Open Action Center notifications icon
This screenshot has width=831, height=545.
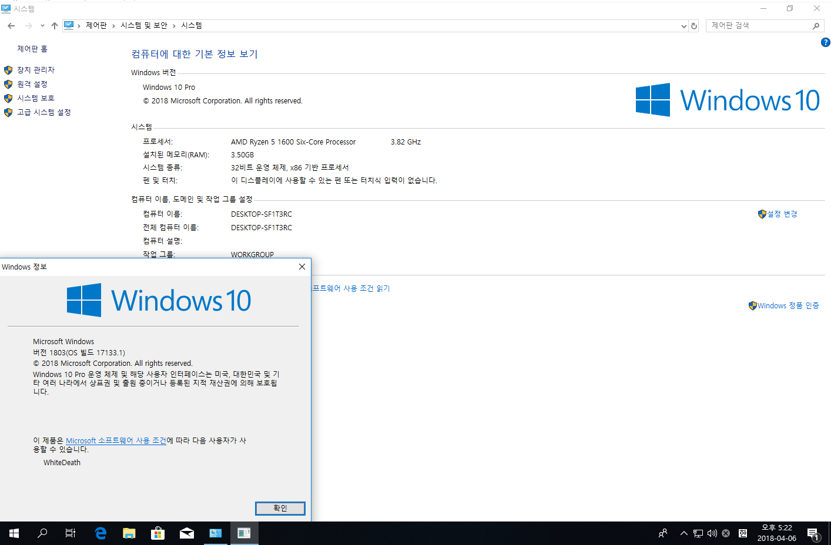tap(813, 533)
